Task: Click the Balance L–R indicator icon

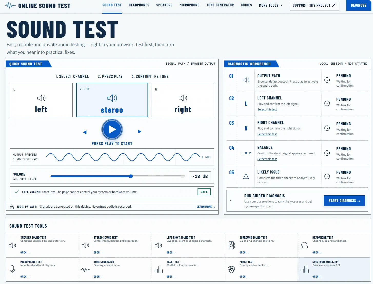Action: click(246, 153)
